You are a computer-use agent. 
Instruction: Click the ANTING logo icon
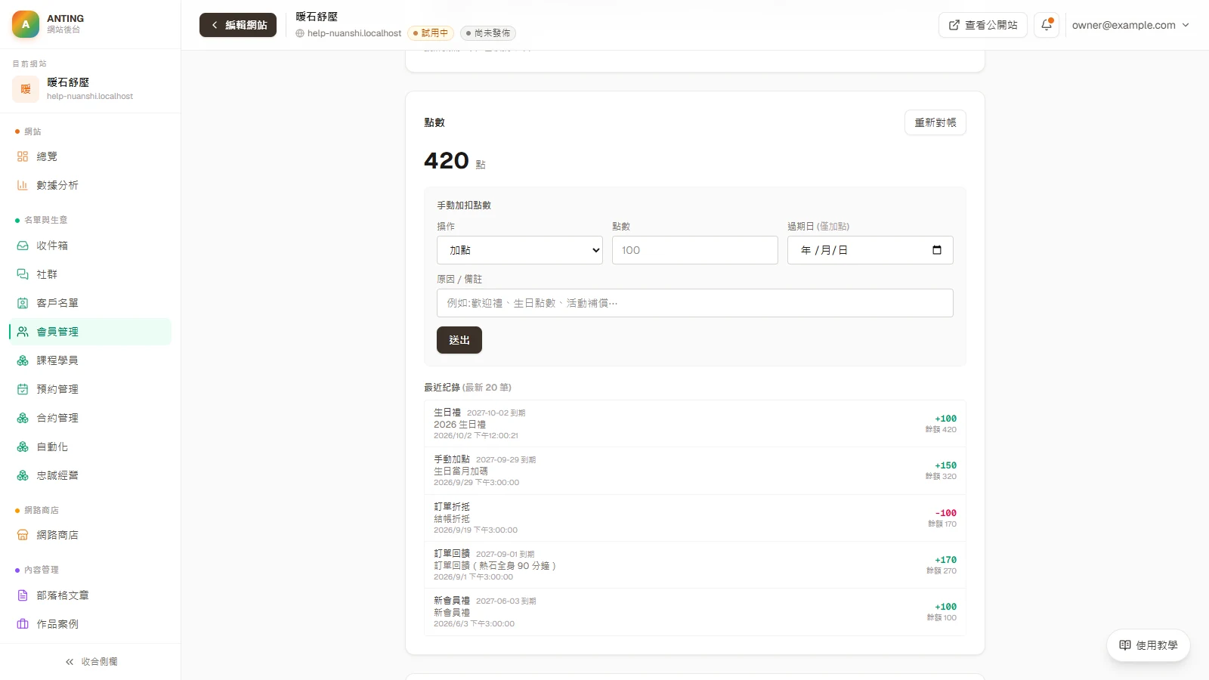tap(26, 24)
